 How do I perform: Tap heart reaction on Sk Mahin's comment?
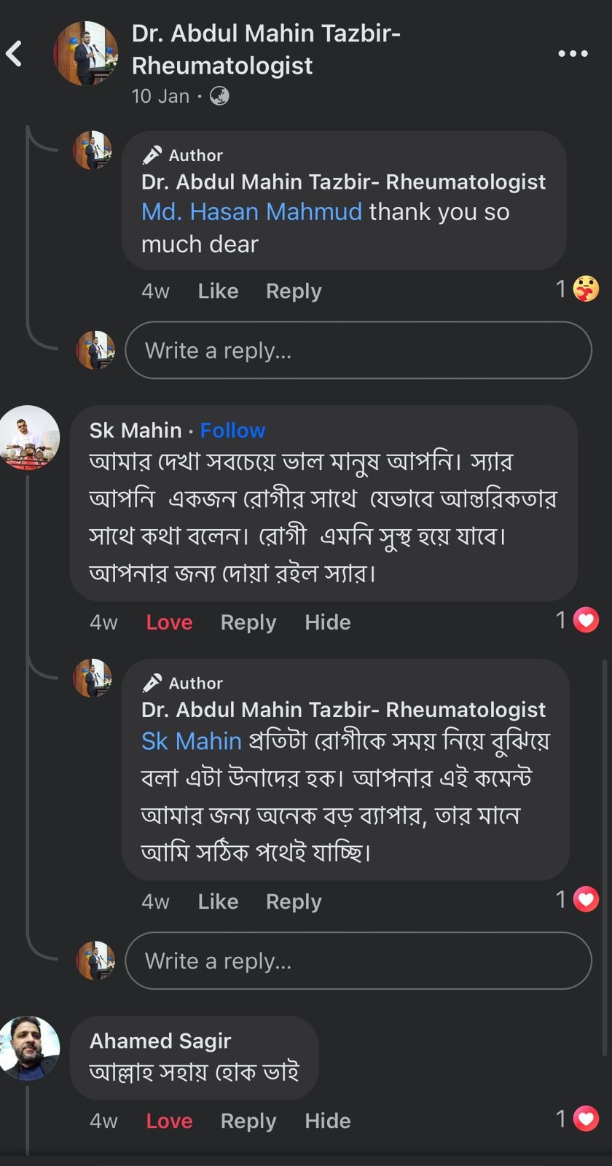click(586, 620)
